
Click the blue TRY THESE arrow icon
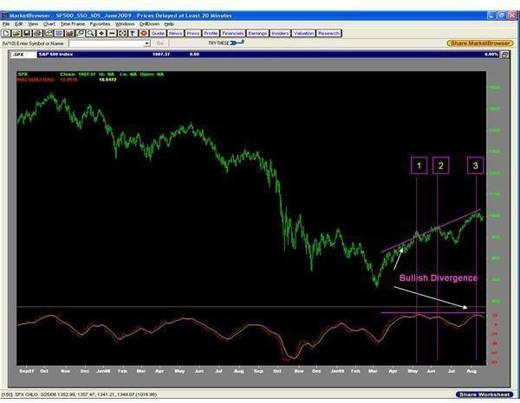[x=237, y=42]
